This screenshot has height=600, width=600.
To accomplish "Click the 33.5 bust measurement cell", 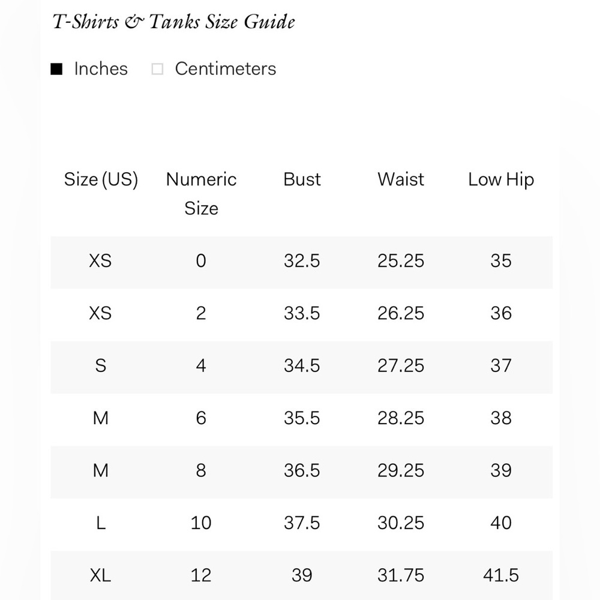I will (x=302, y=313).
